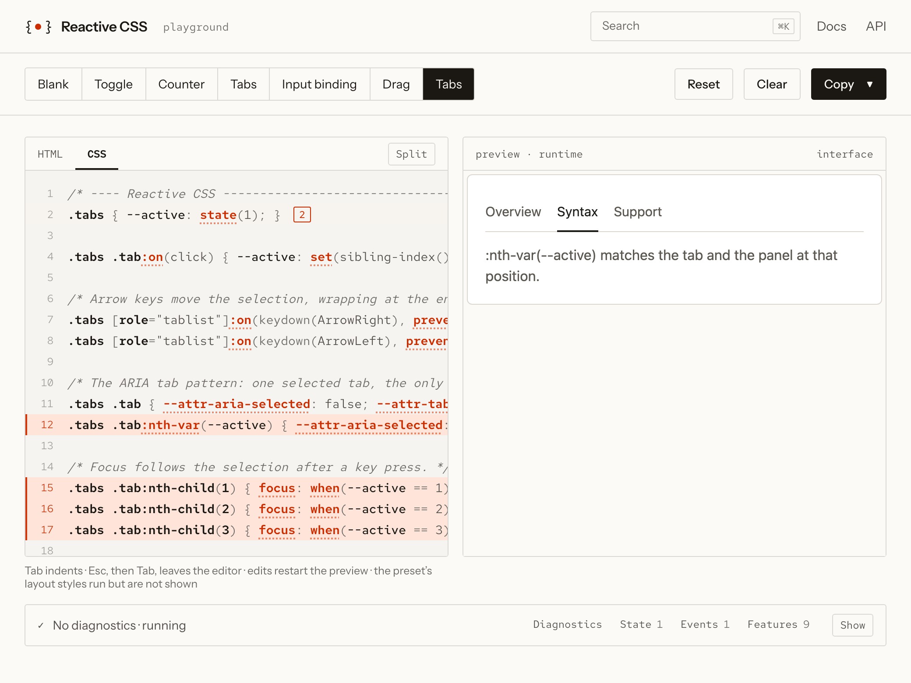Click the Clear button
Screen dimensions: 911x683
pyautogui.click(x=772, y=84)
